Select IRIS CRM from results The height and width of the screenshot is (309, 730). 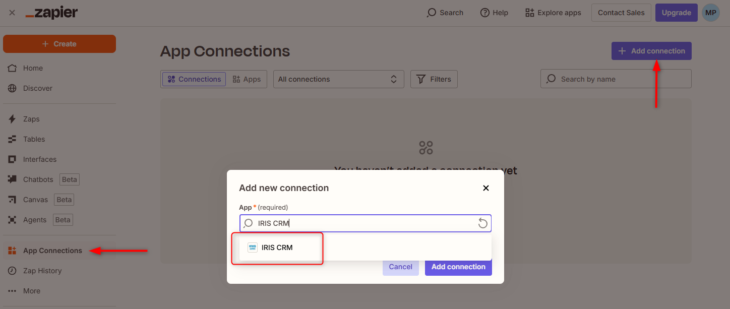pyautogui.click(x=277, y=248)
